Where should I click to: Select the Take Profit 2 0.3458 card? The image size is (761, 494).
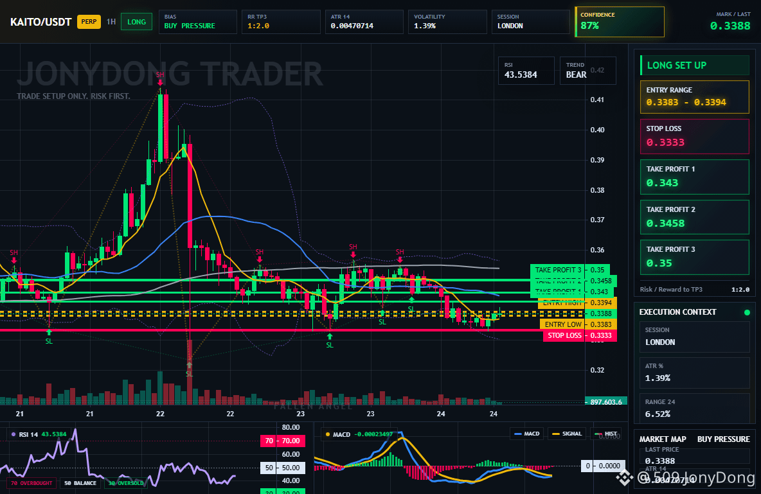click(695, 217)
